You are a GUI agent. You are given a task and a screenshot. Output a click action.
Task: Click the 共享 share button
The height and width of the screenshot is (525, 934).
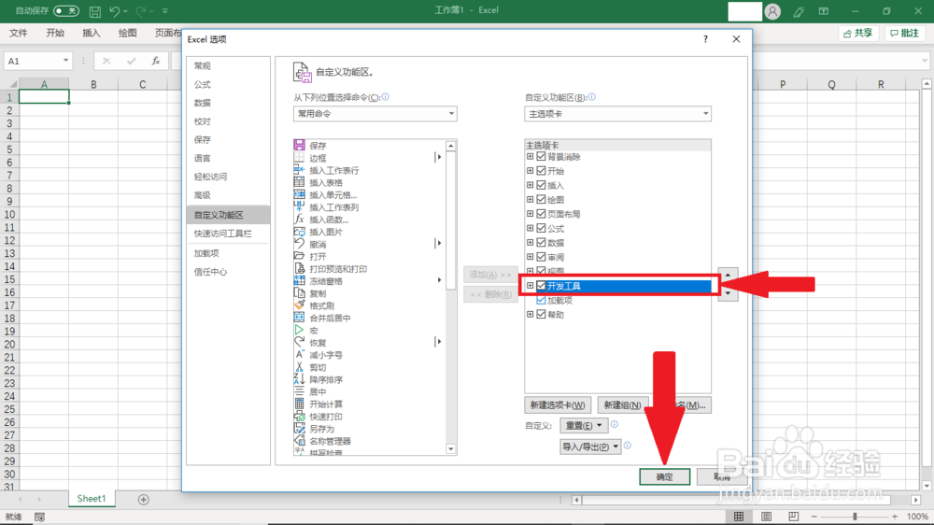[858, 34]
